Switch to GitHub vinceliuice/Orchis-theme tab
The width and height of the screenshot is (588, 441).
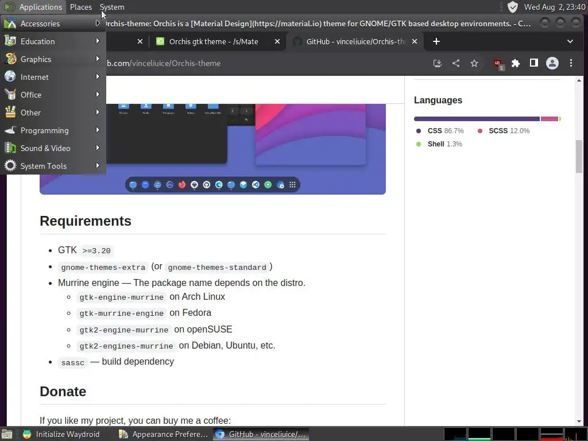point(355,41)
